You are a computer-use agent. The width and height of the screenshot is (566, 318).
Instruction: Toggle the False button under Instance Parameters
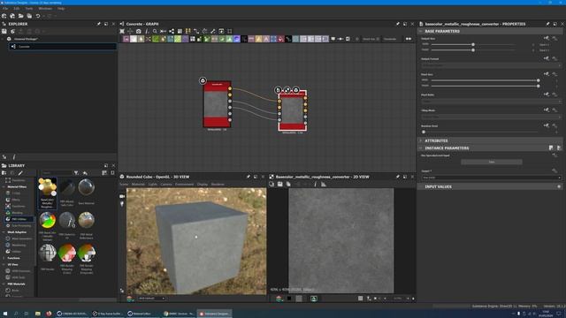pyautogui.click(x=492, y=162)
